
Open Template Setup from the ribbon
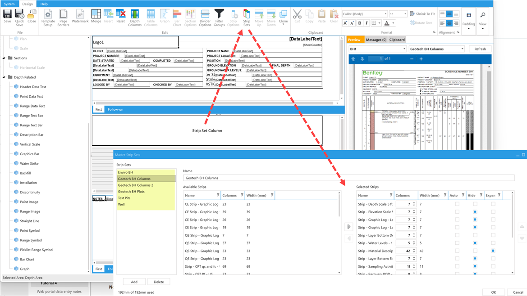tap(48, 18)
